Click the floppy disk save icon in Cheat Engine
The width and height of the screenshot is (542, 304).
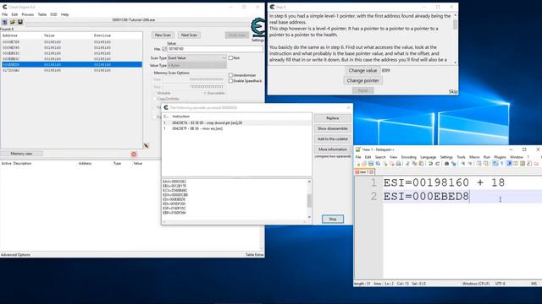[x=20, y=22]
